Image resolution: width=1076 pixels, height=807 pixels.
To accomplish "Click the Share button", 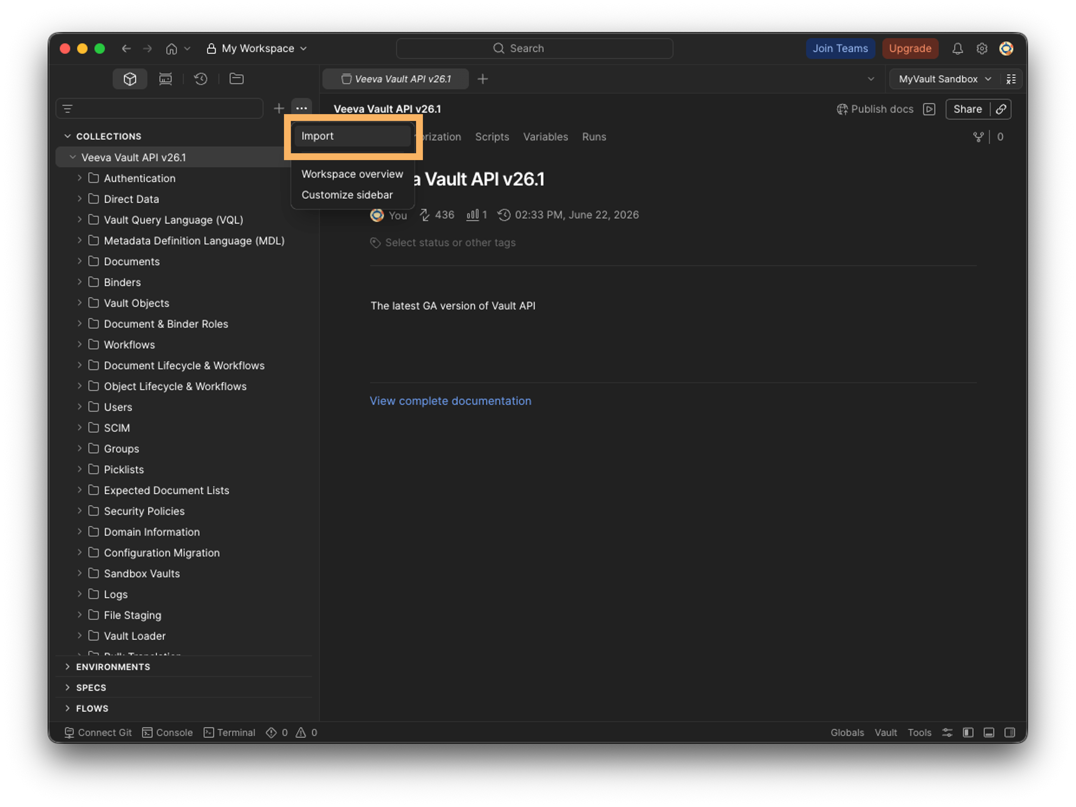I will pyautogui.click(x=967, y=109).
